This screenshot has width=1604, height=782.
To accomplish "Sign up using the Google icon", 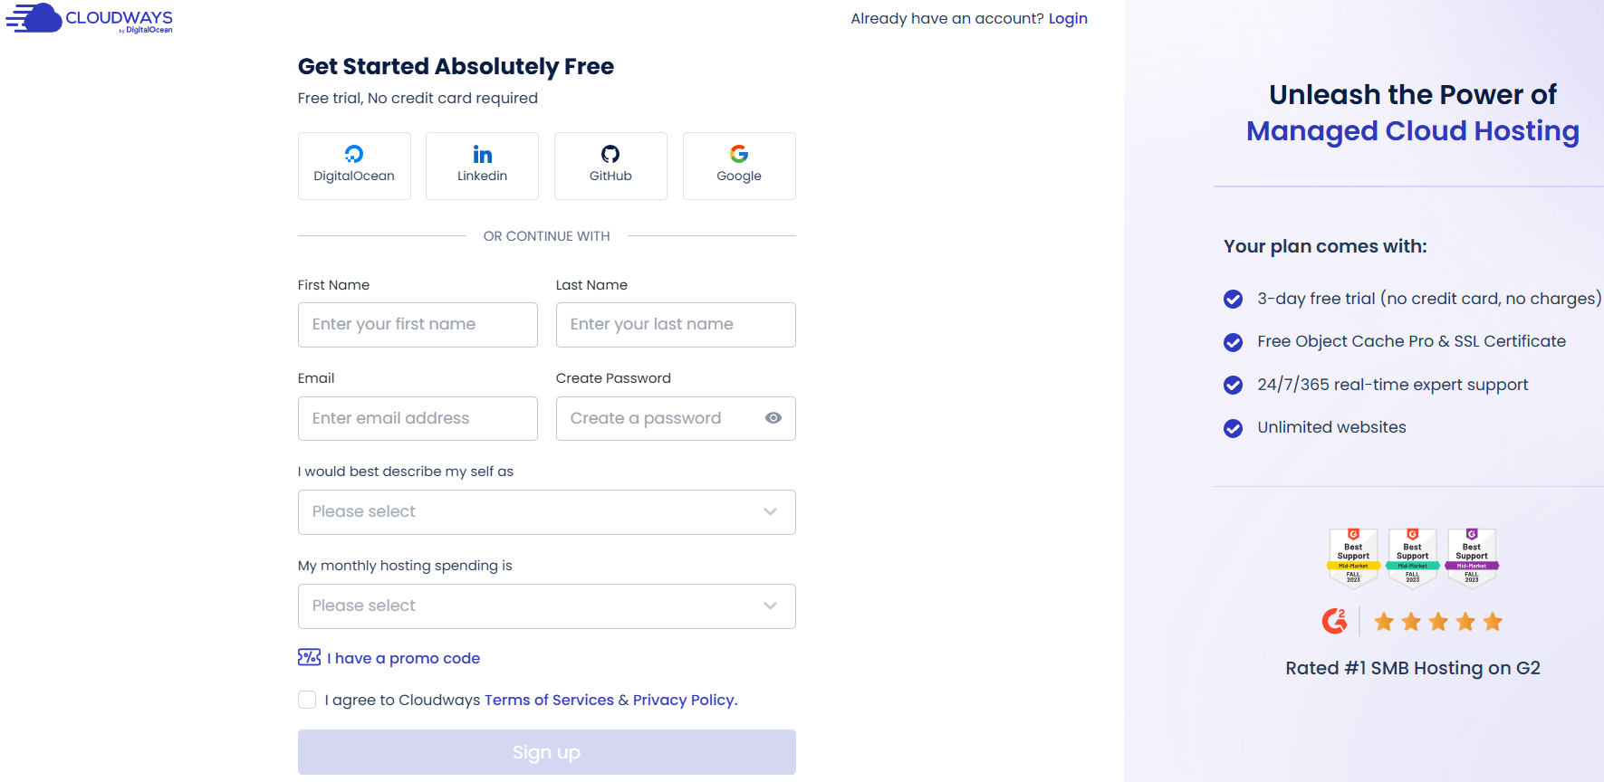I will coord(739,154).
